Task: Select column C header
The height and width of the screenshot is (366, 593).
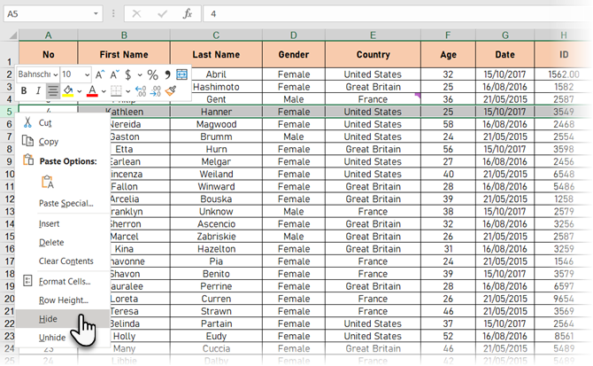Action: [216, 35]
